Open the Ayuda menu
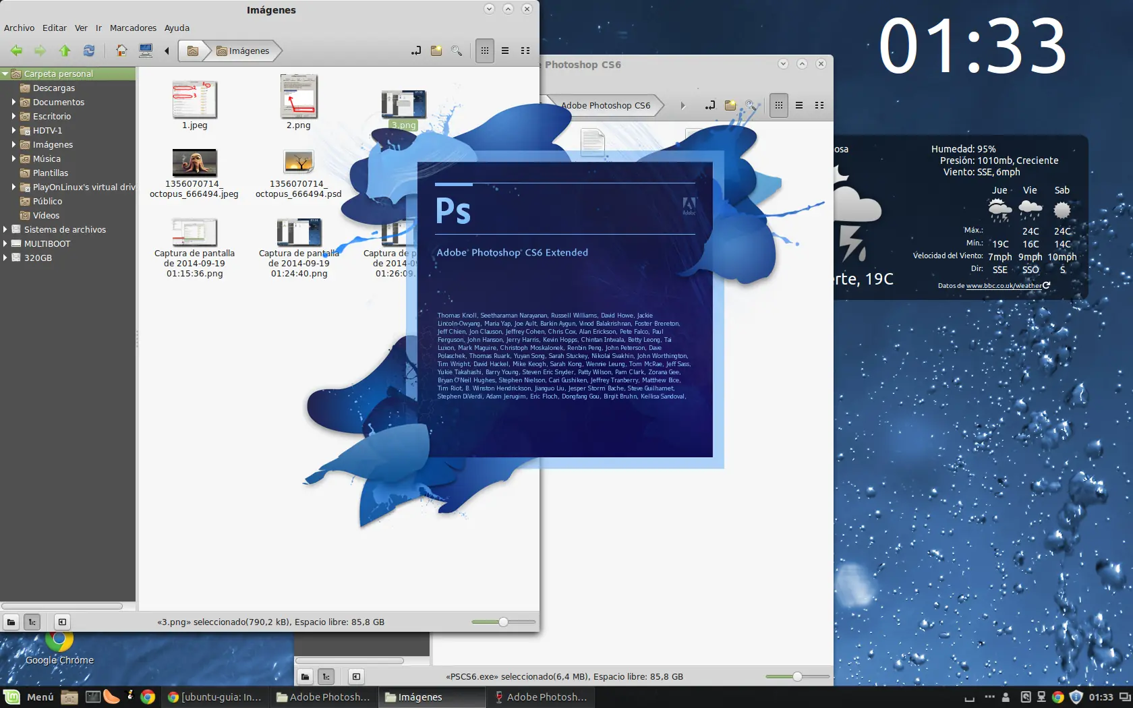 (177, 28)
